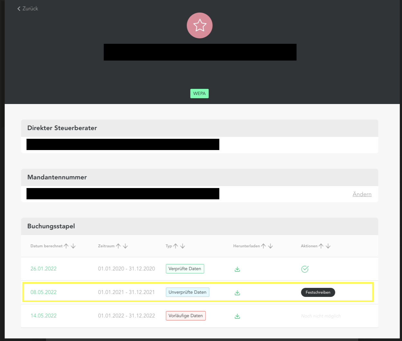
Task: Click the Verprüfte Daten type badge
Action: pyautogui.click(x=185, y=269)
